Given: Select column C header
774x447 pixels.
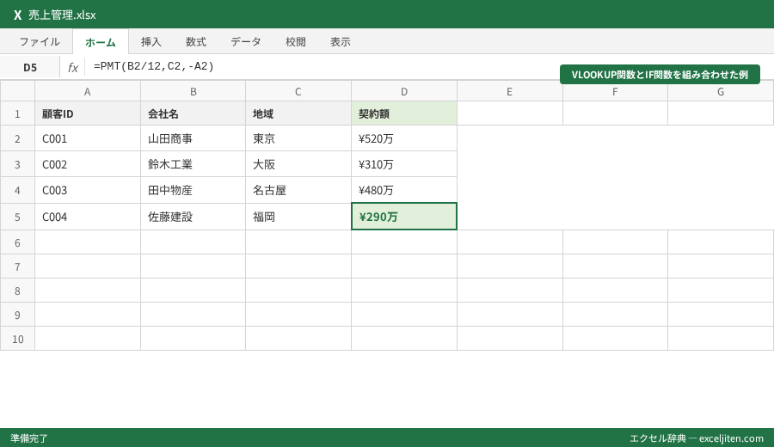Looking at the screenshot, I should [x=298, y=92].
